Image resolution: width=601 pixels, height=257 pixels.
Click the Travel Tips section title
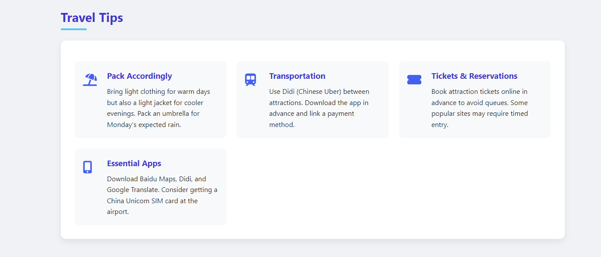(92, 18)
